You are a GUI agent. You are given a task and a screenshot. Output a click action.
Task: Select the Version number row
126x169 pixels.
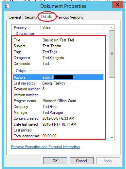click(x=58, y=95)
